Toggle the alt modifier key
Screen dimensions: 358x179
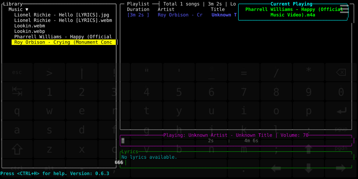click(49, 169)
